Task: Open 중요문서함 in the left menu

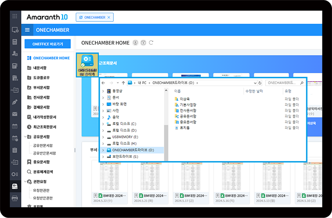Action: [x=38, y=162]
